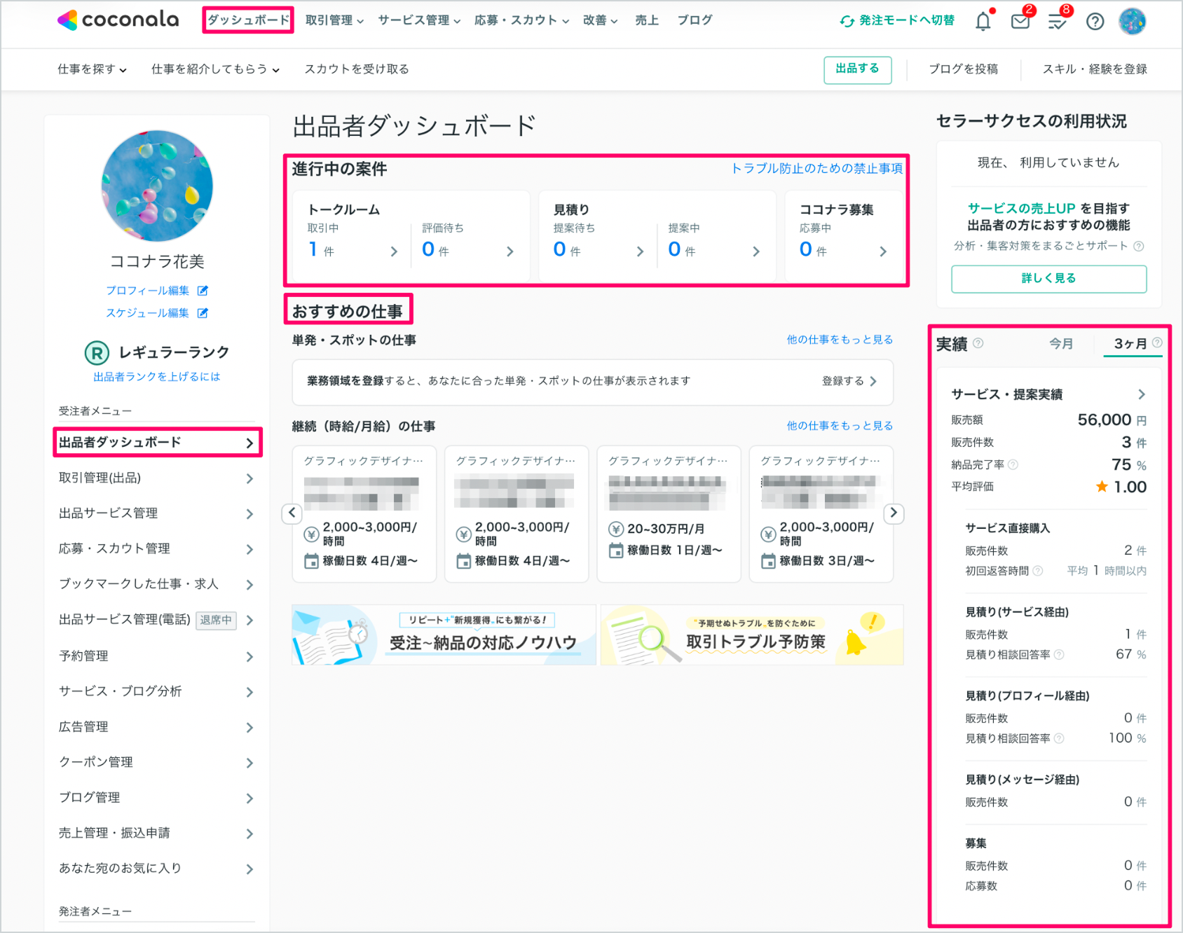Open トラブル防止のための禁止事項 link
The image size is (1183, 933).
[x=816, y=169]
